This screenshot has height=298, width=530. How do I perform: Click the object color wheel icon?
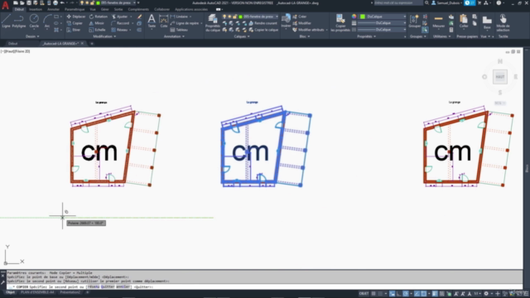coord(354,17)
